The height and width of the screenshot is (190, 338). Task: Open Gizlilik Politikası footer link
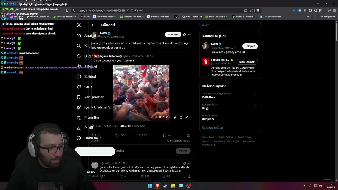(x=226, y=137)
